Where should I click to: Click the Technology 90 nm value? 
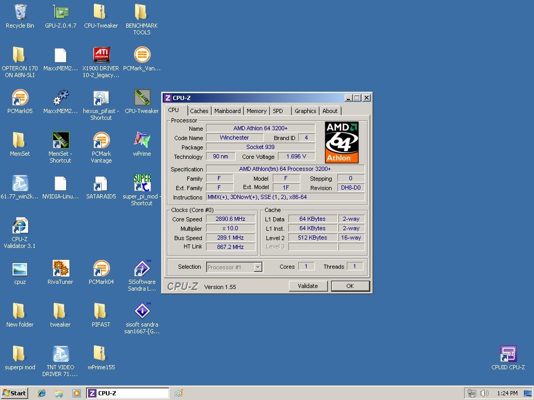point(221,156)
